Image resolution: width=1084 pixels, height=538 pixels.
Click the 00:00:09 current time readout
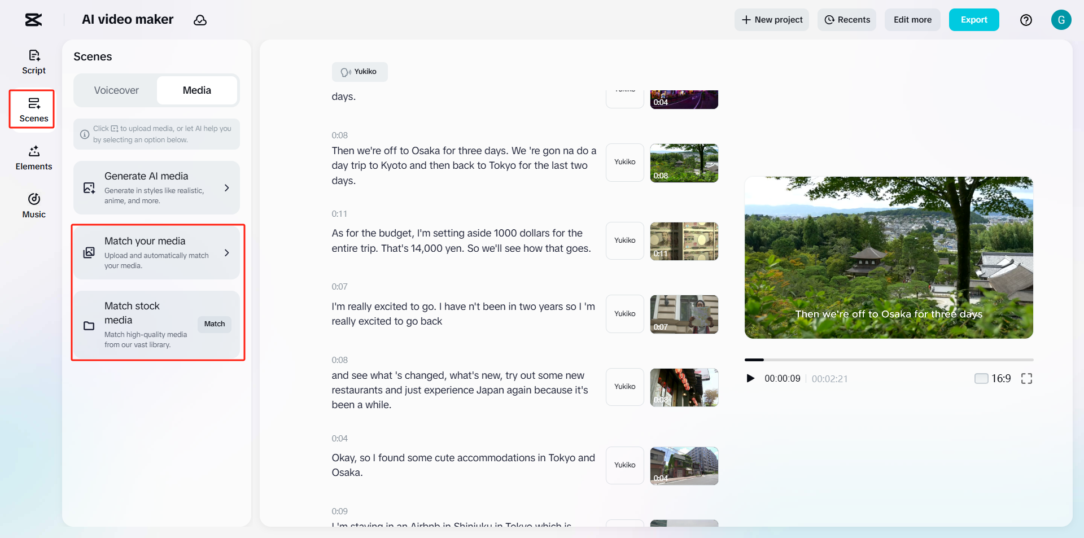[783, 379]
